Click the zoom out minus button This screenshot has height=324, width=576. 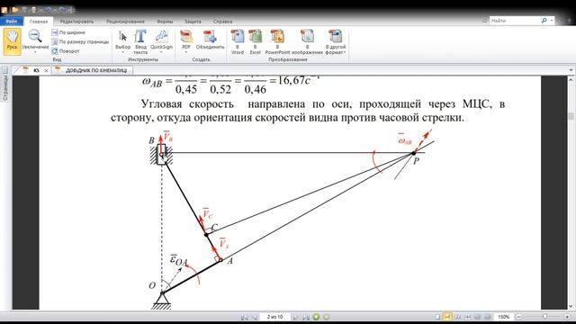tap(519, 317)
